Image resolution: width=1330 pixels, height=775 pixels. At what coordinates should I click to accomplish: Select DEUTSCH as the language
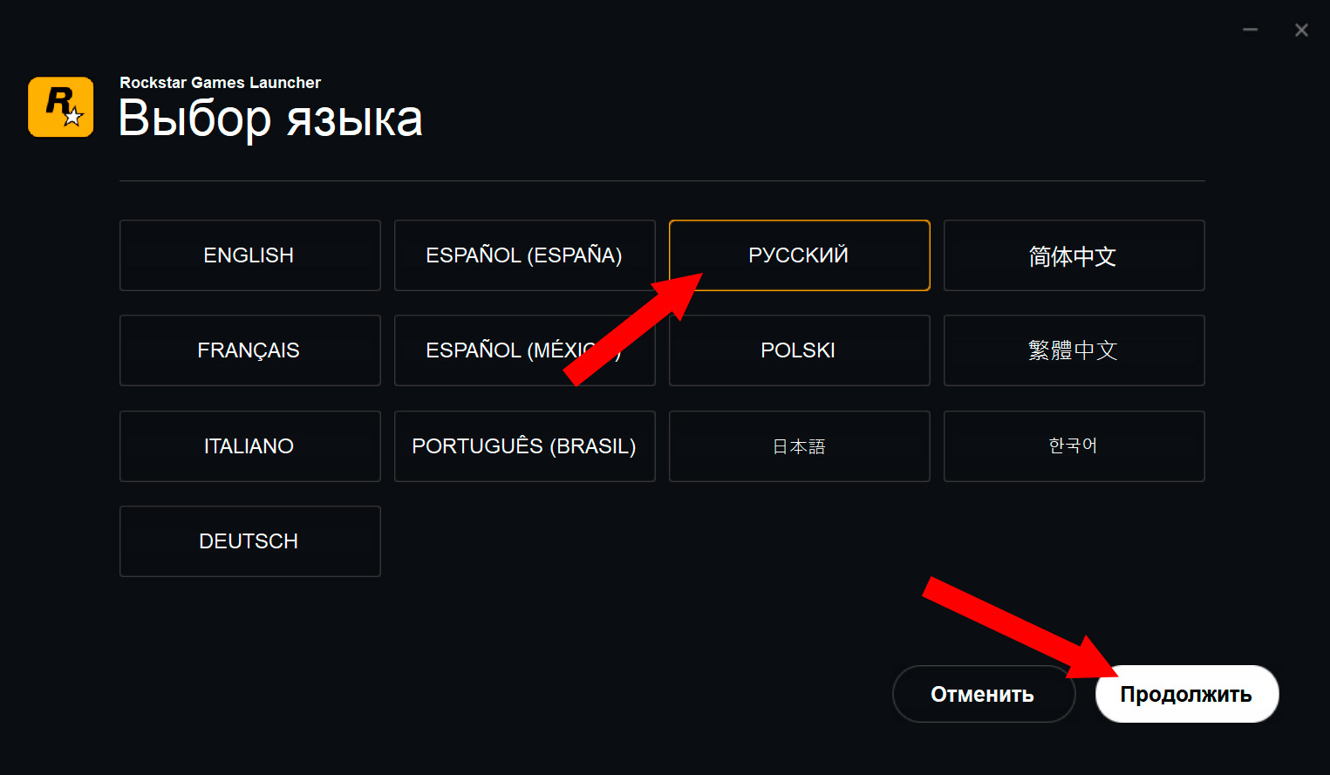tap(249, 541)
